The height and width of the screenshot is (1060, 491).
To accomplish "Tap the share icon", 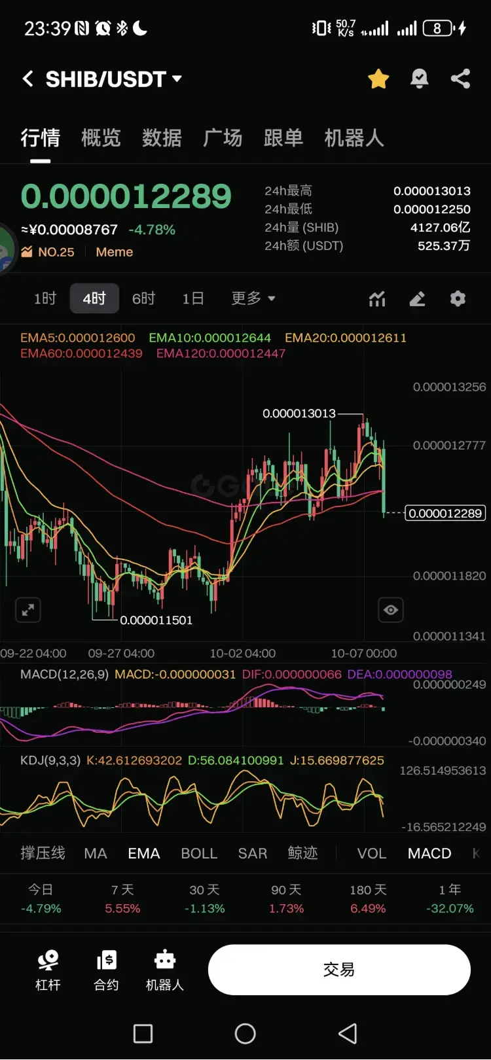I will (461, 79).
